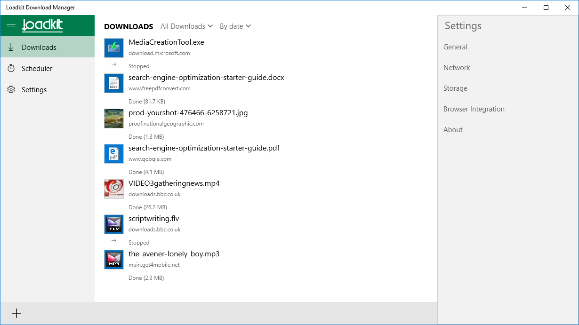Open the By date sort dropdown

[x=235, y=26]
